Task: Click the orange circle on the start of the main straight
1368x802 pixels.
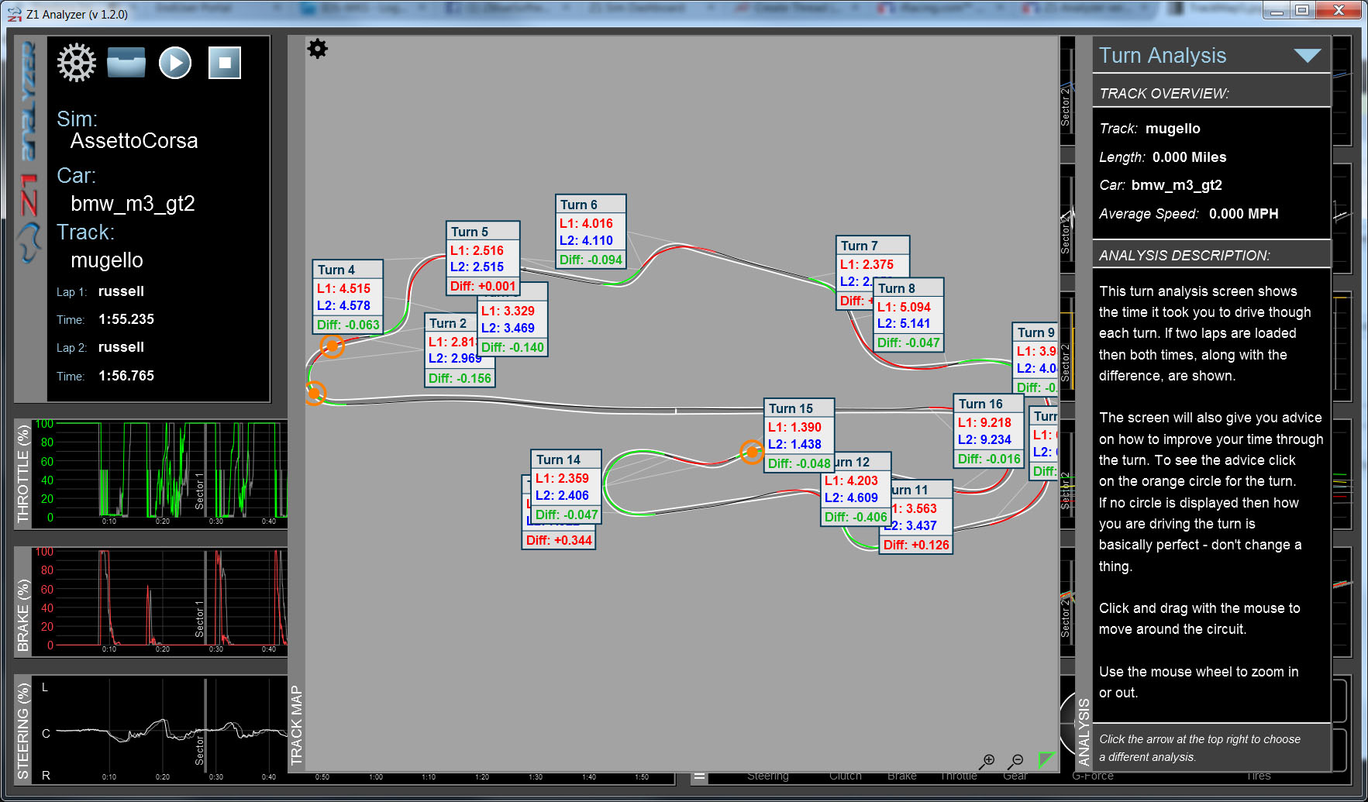Action: tap(314, 394)
